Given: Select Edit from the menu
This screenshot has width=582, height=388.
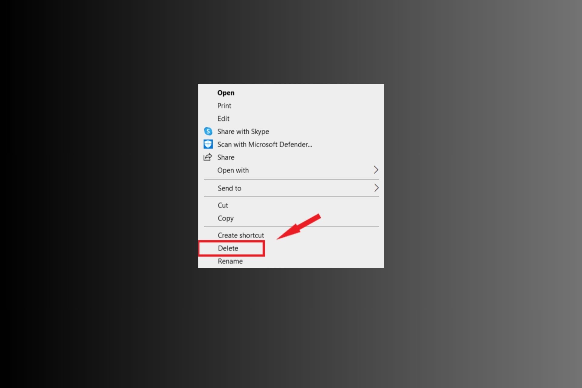Looking at the screenshot, I should pyautogui.click(x=223, y=119).
